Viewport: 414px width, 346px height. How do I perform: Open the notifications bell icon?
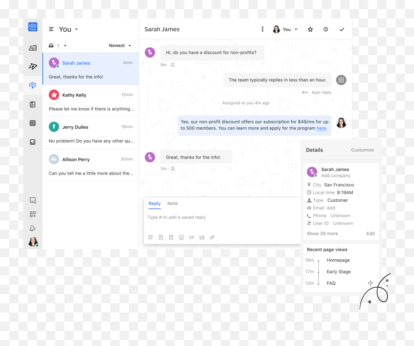[x=33, y=228]
